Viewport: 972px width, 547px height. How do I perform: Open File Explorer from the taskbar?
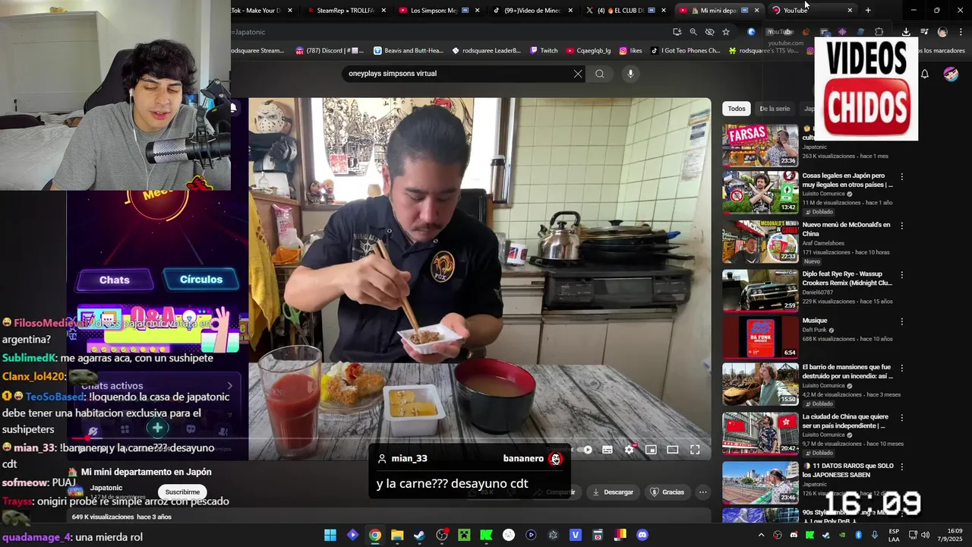(397, 535)
